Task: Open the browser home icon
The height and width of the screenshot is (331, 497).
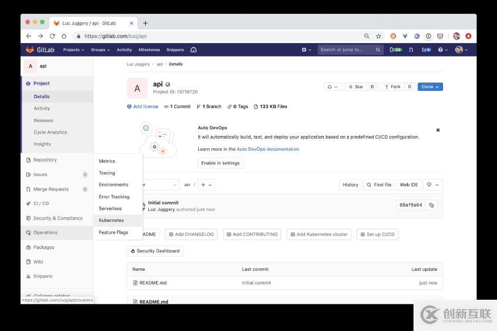Action: point(64,36)
